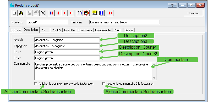The width and height of the screenshot is (208, 102).
Task: Maximize the Produit window
Action: point(191,5)
